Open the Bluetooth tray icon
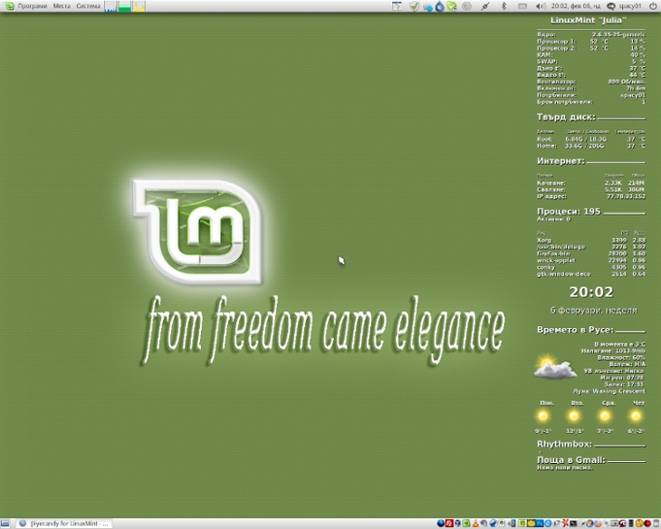The width and height of the screenshot is (661, 529). [x=503, y=6]
